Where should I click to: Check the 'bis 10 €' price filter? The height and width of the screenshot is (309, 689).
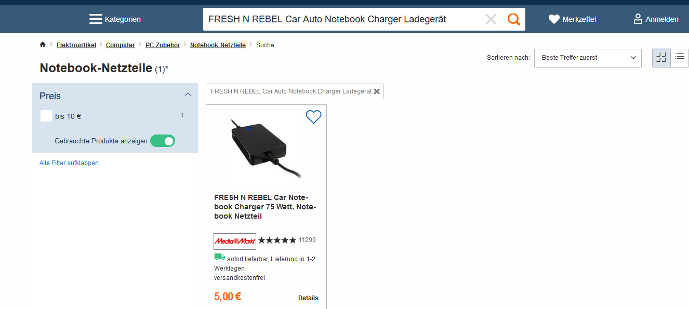(46, 116)
